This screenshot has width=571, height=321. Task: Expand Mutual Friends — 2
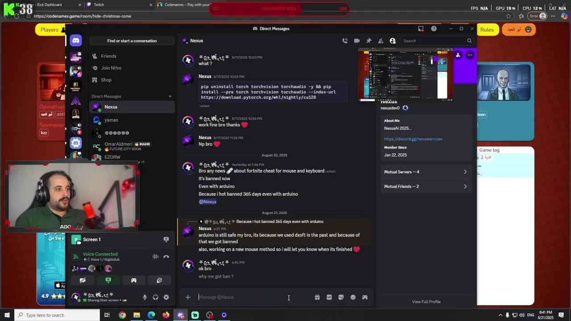[x=426, y=186]
